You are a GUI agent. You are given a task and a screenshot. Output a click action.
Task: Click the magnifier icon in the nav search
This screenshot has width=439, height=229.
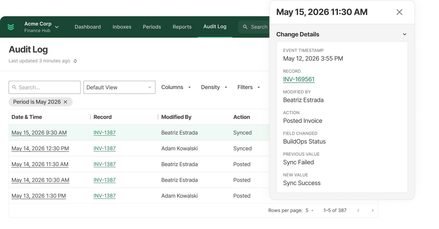coord(245,27)
